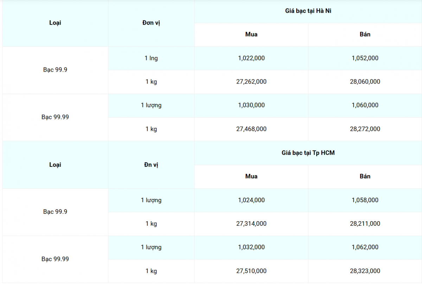The image size is (422, 284).
Task: Select the 1,058,000 HCM sell price
Action: [x=365, y=200]
